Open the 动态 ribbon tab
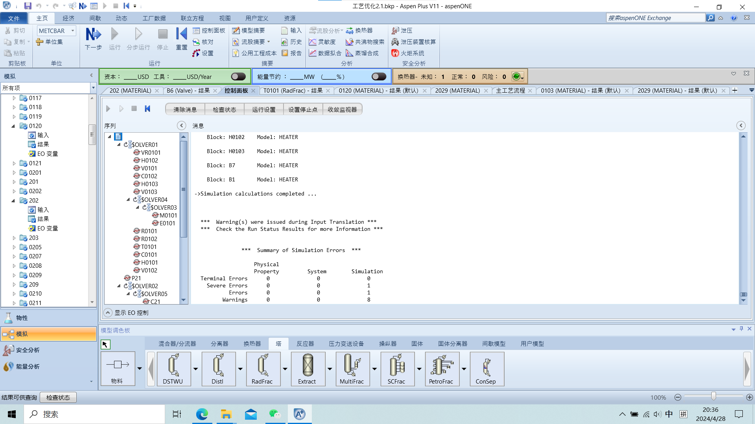This screenshot has width=755, height=424. 121,18
